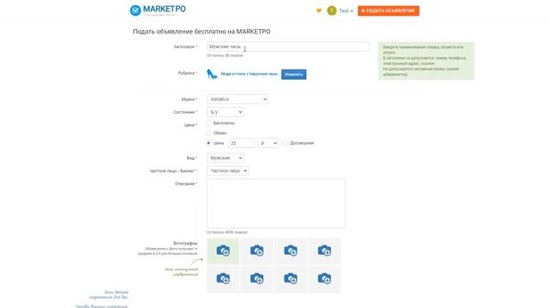The width and height of the screenshot is (549, 308).
Task: Open the Мода и стиль category link
Action: click(x=249, y=74)
